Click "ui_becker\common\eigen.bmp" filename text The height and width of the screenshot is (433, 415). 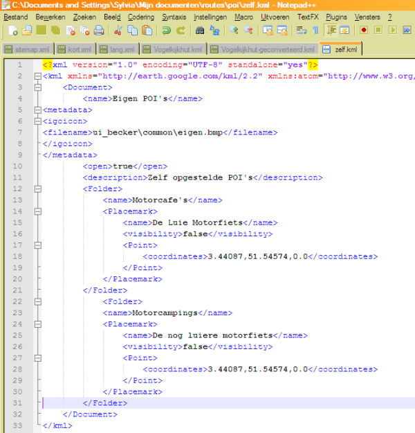158,132
